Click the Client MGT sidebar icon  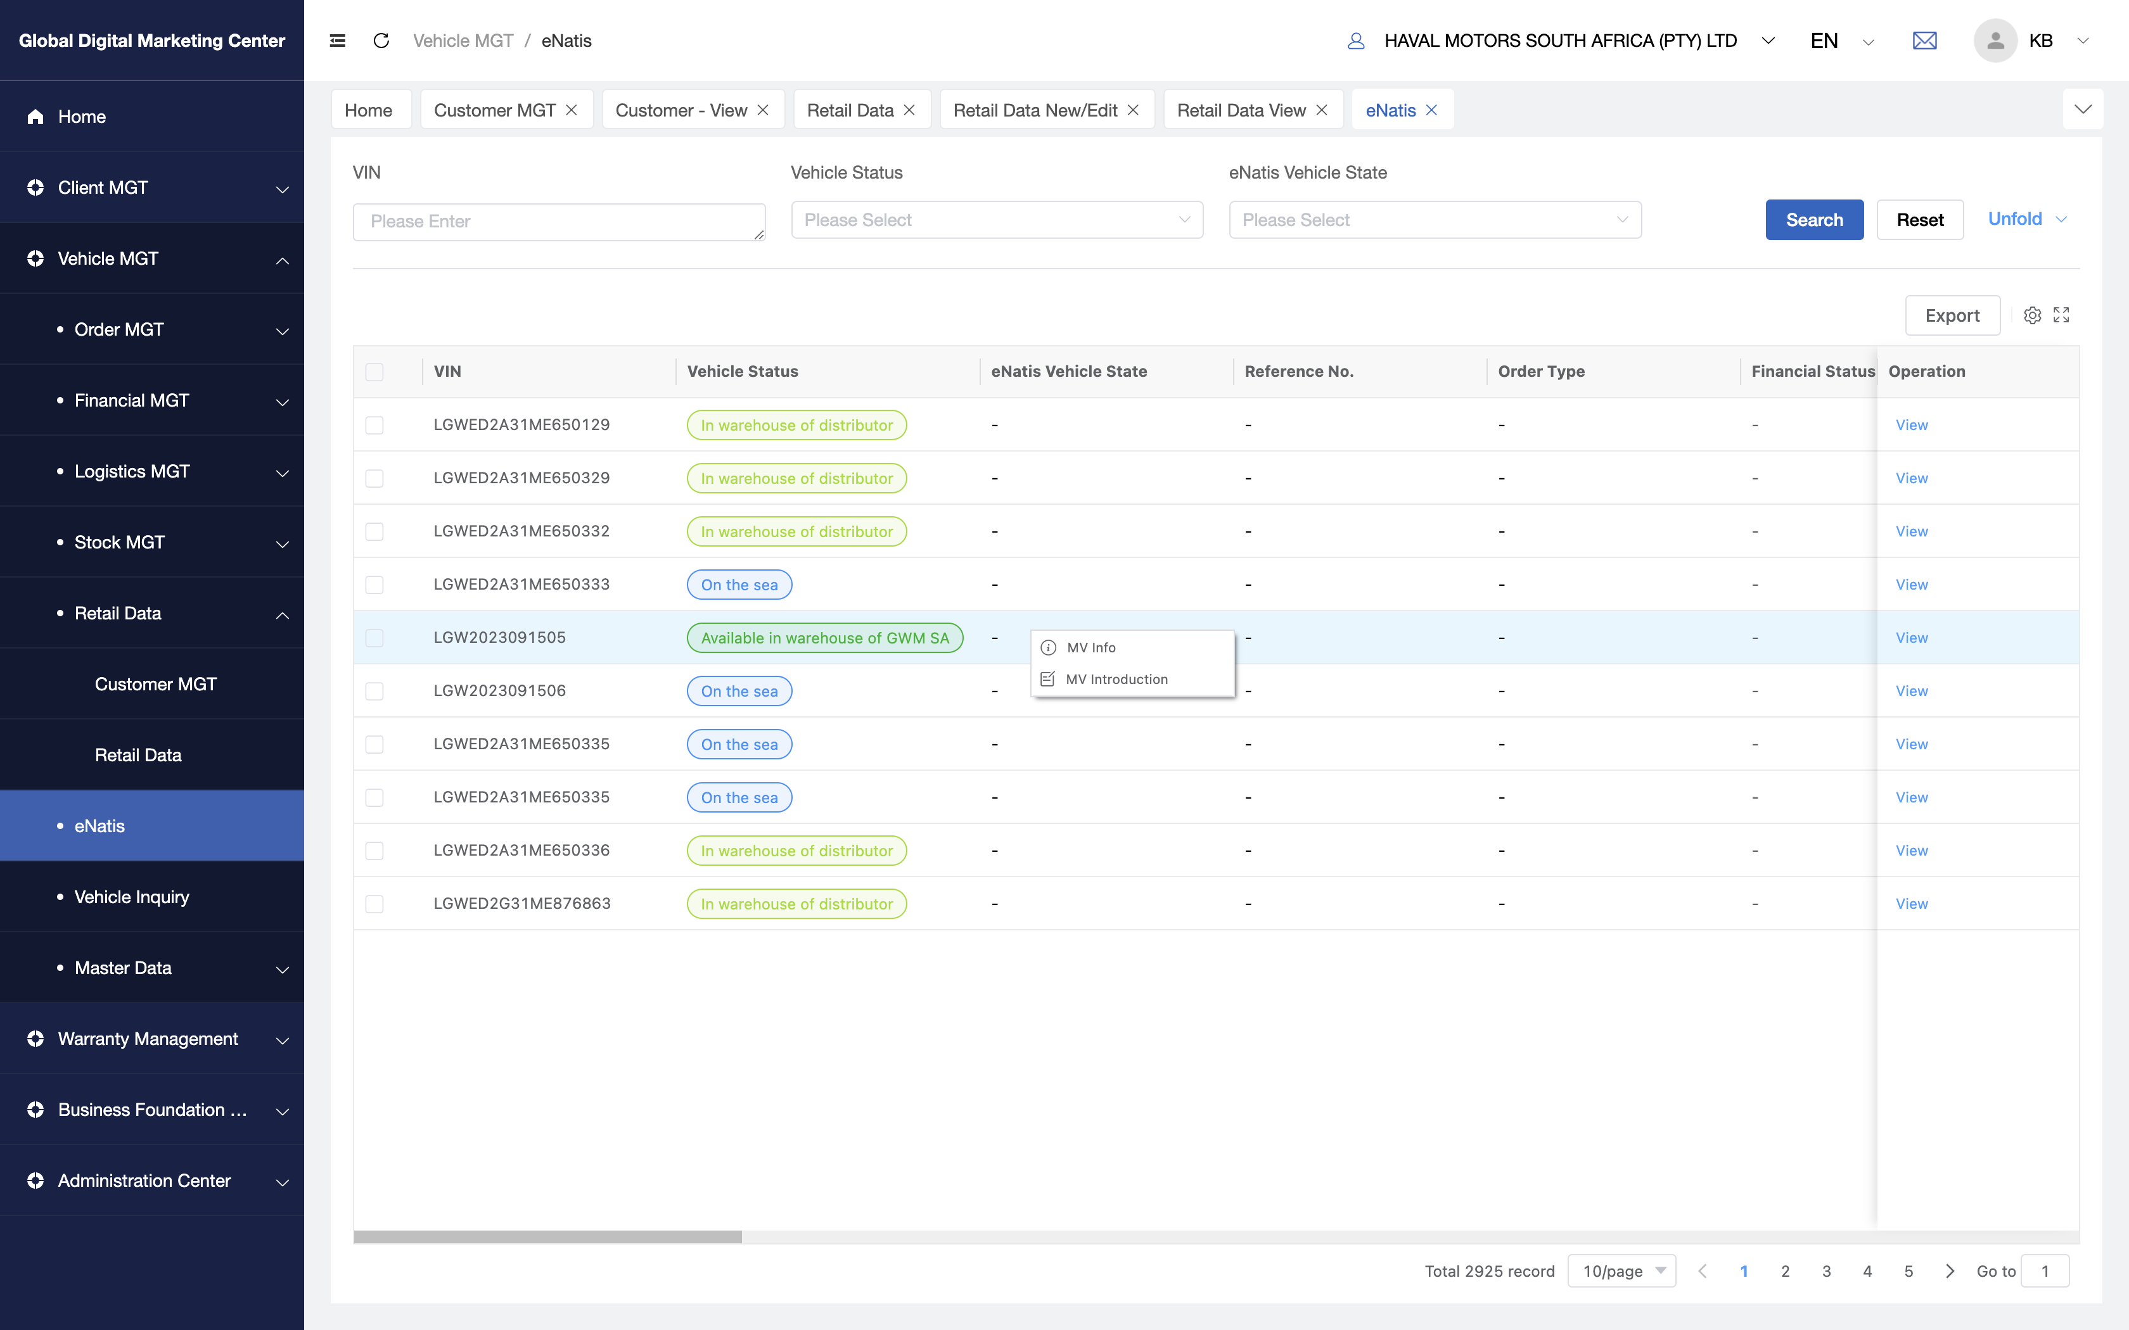click(x=35, y=187)
